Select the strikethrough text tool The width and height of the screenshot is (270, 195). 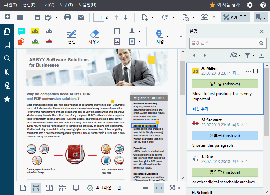coord(49,41)
